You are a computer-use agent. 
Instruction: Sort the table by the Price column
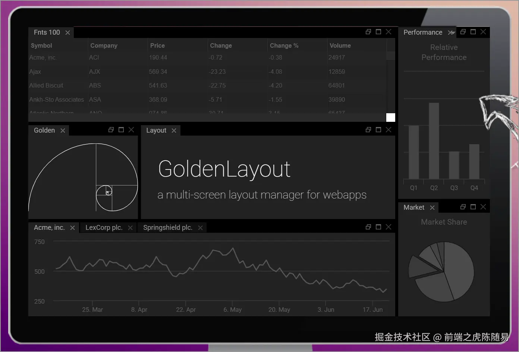pos(157,45)
